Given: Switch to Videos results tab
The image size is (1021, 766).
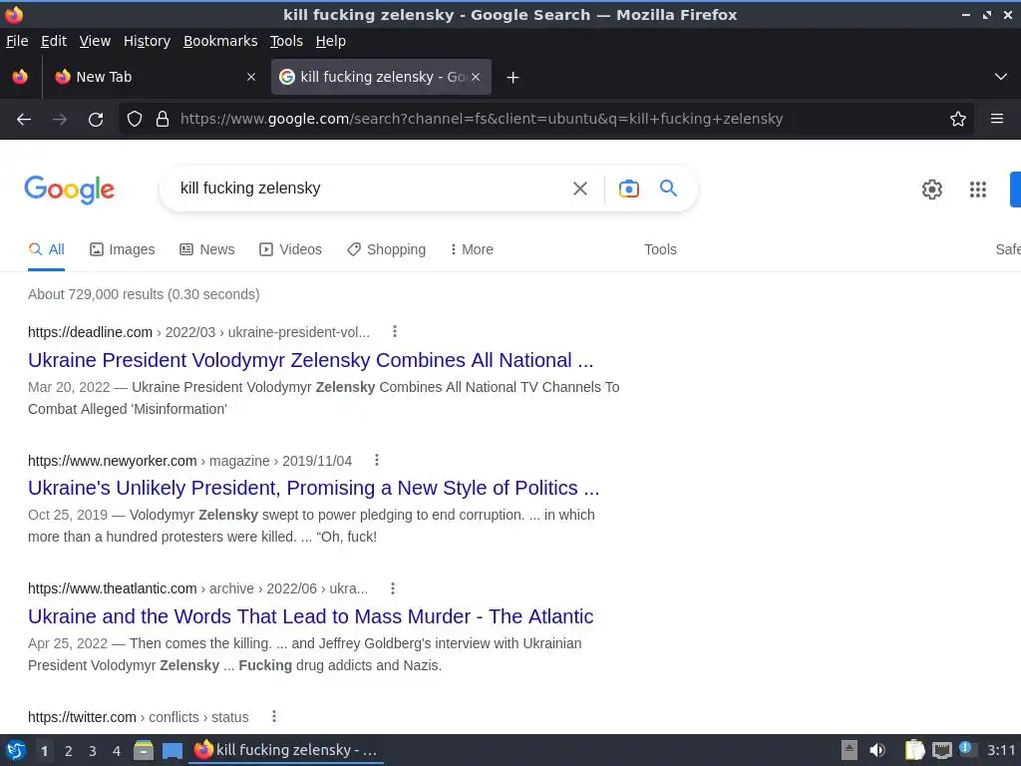Looking at the screenshot, I should click(290, 249).
